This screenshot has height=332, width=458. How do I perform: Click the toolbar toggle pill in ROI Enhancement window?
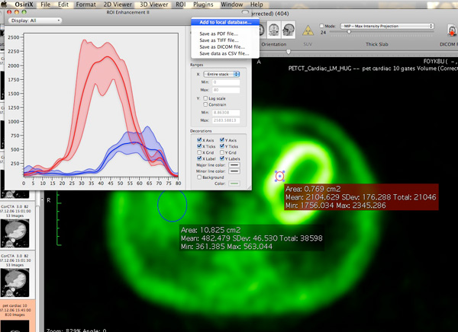[245, 12]
